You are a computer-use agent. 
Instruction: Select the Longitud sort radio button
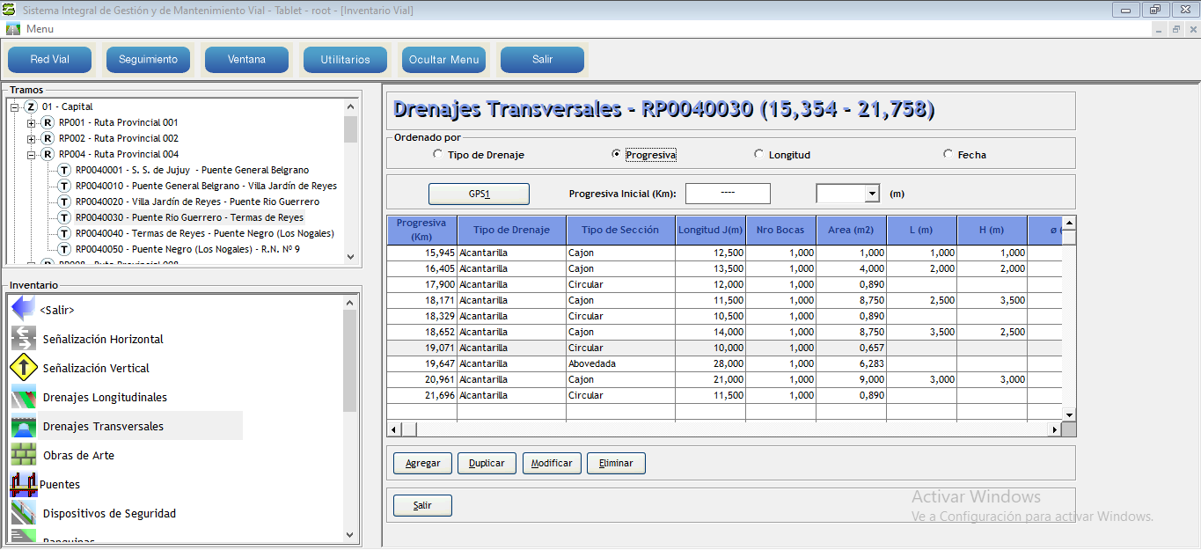pos(759,155)
